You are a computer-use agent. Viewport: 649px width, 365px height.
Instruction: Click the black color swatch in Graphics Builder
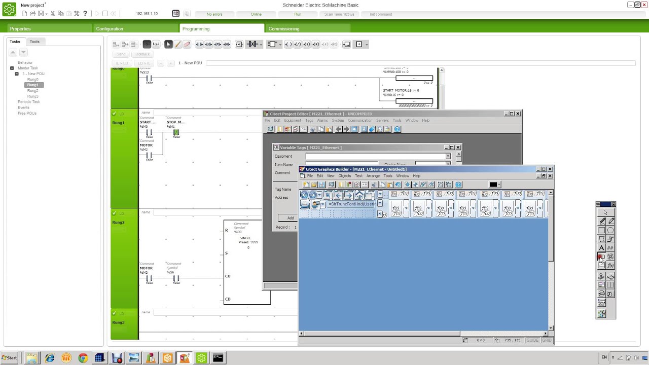(x=493, y=185)
